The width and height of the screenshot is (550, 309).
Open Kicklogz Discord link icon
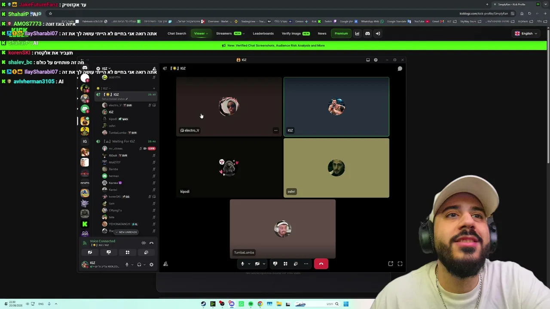point(367,33)
